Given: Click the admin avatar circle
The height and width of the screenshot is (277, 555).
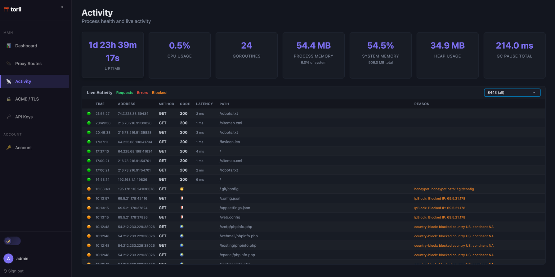Looking at the screenshot, I should (8, 258).
